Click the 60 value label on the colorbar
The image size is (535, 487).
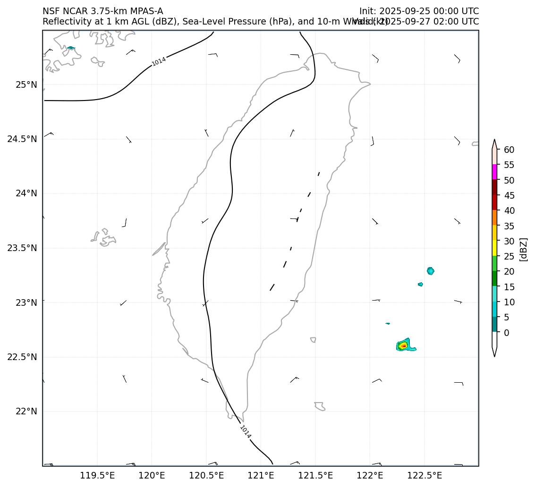click(x=509, y=150)
